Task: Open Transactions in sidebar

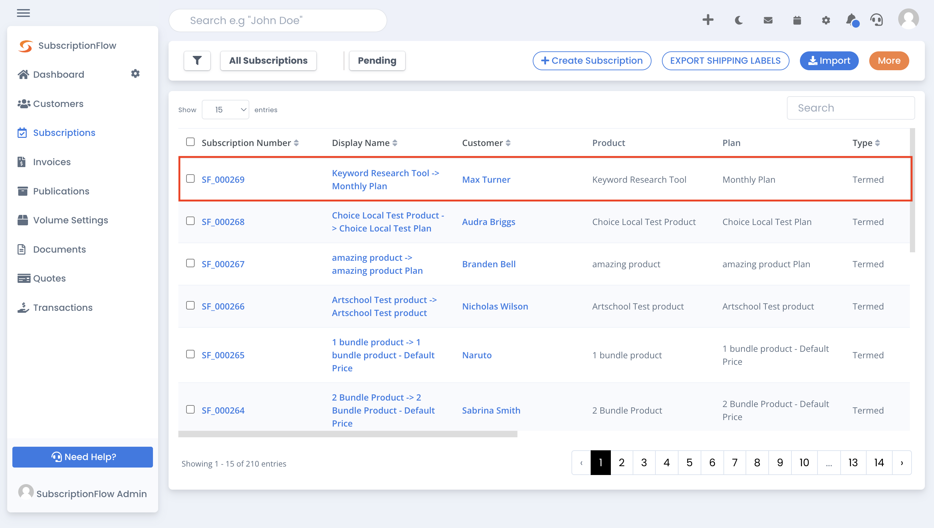Action: (55, 308)
